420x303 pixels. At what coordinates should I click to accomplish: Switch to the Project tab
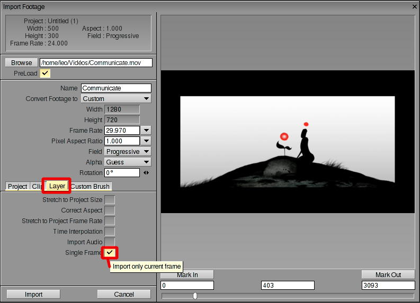tap(17, 186)
